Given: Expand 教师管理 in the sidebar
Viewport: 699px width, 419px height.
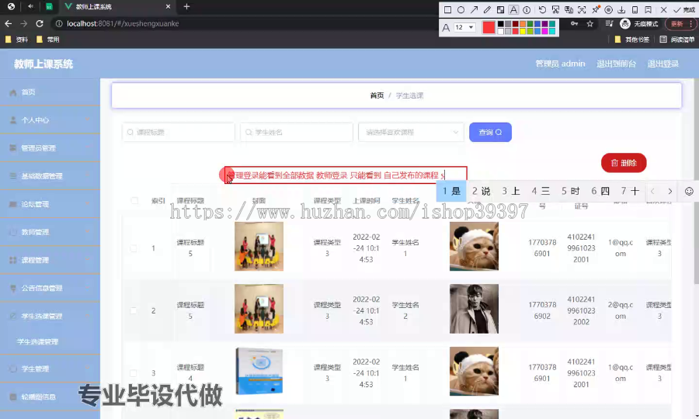Looking at the screenshot, I should point(50,232).
